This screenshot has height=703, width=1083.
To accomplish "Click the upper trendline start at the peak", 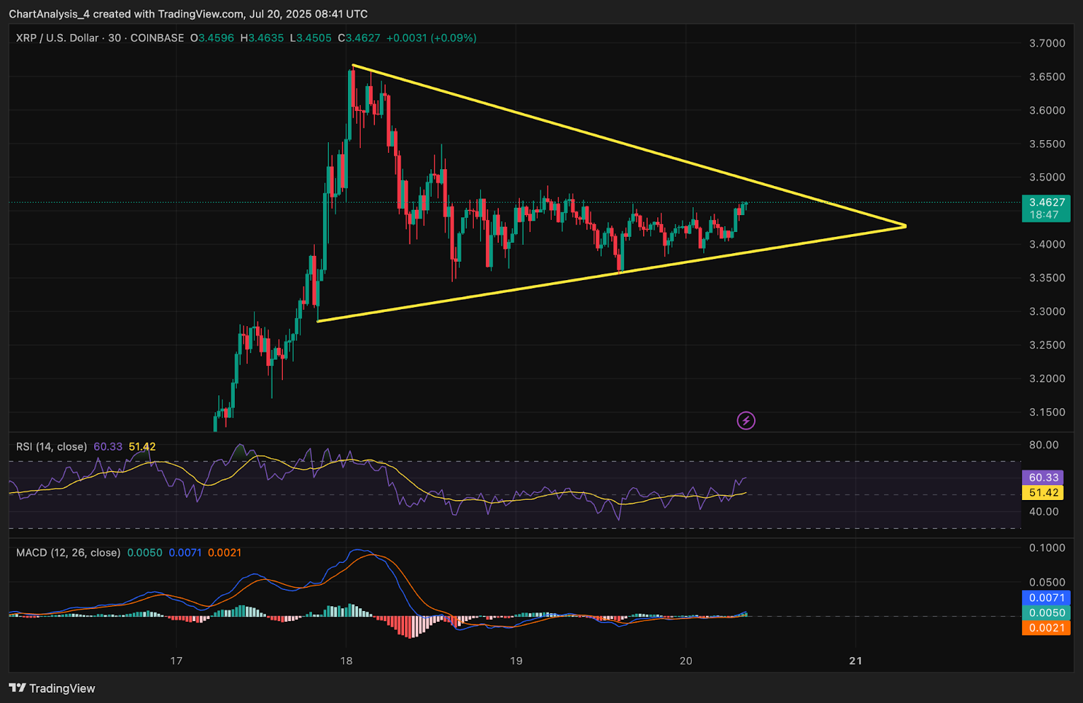I will pos(353,66).
